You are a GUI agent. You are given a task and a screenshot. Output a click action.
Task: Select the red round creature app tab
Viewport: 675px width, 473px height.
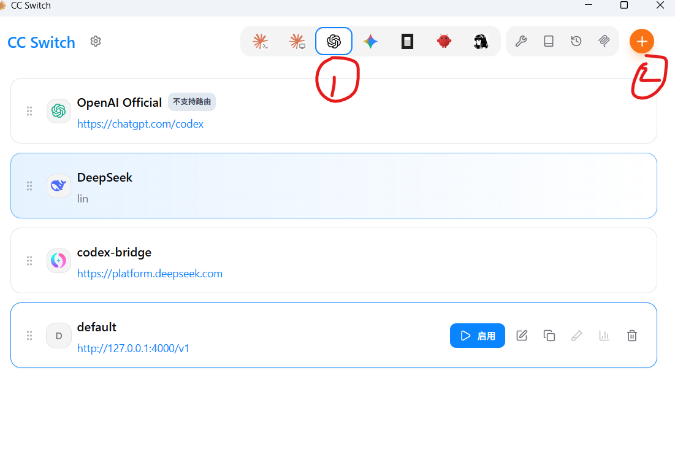444,41
